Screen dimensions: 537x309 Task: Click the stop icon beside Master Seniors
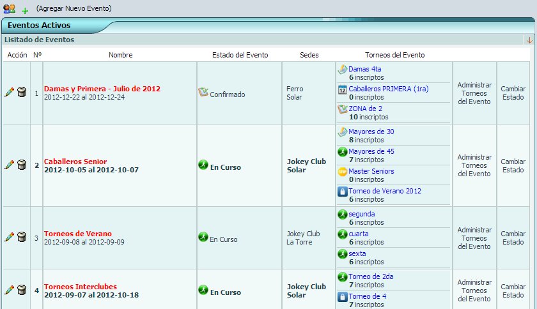tap(342, 172)
